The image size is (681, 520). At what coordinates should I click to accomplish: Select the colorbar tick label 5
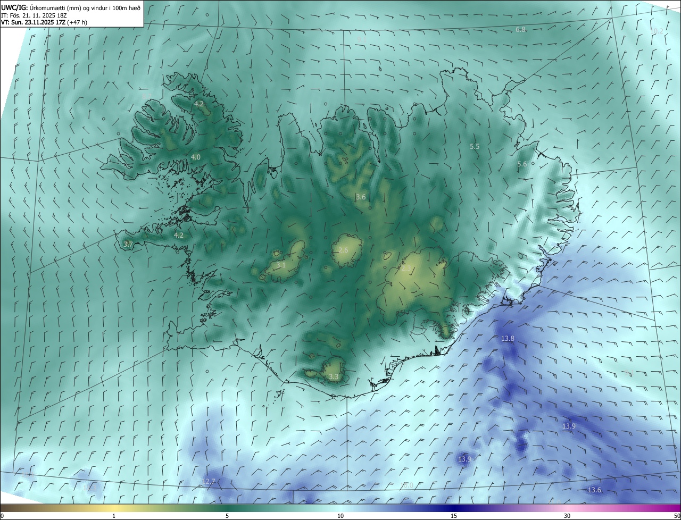(227, 516)
